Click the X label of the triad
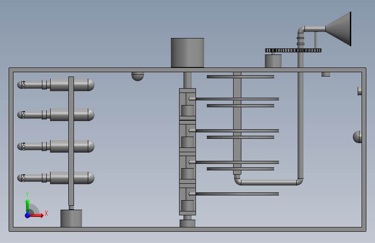This screenshot has height=243, width=375. (46, 213)
